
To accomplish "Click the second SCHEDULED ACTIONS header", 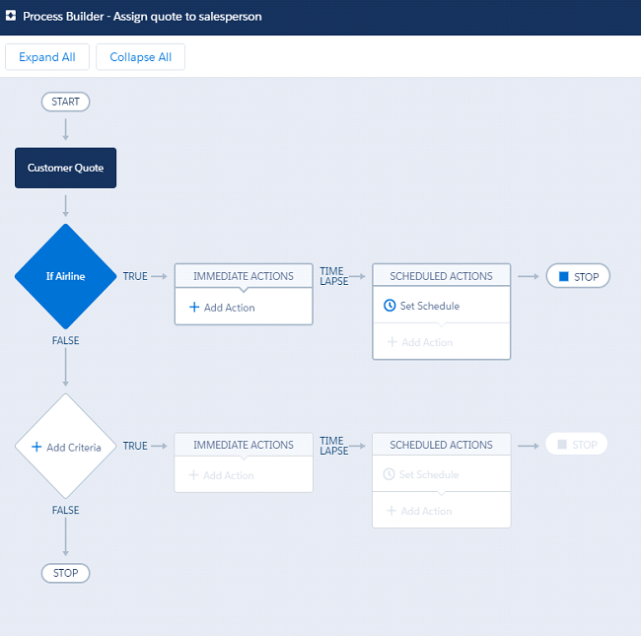I will pyautogui.click(x=441, y=445).
